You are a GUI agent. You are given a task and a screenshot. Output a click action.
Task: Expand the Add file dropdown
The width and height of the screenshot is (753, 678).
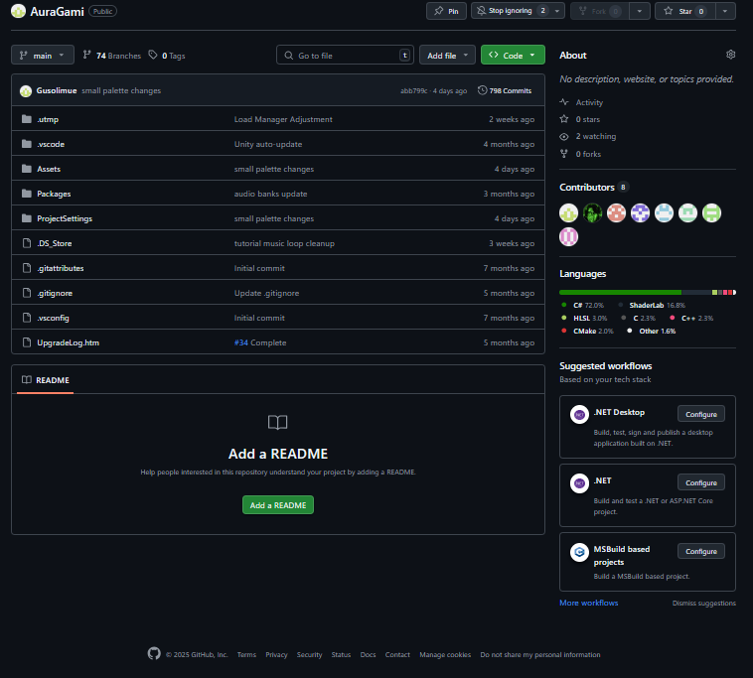click(x=447, y=55)
